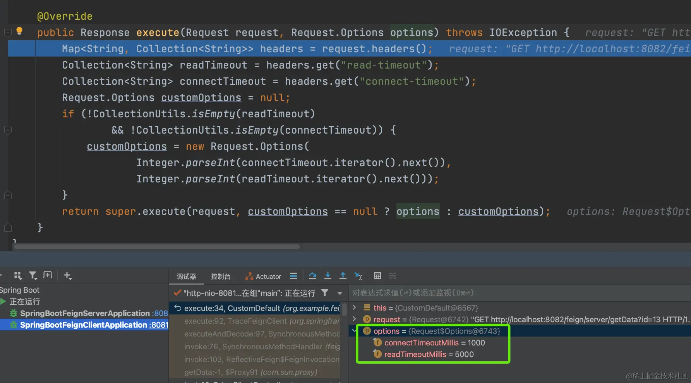Viewport: 691px width, 383px height.
Task: Click the Run to Cursor icon
Action: coord(358,276)
